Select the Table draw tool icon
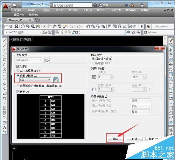This screenshot has width=175, height=160. click(5, 123)
